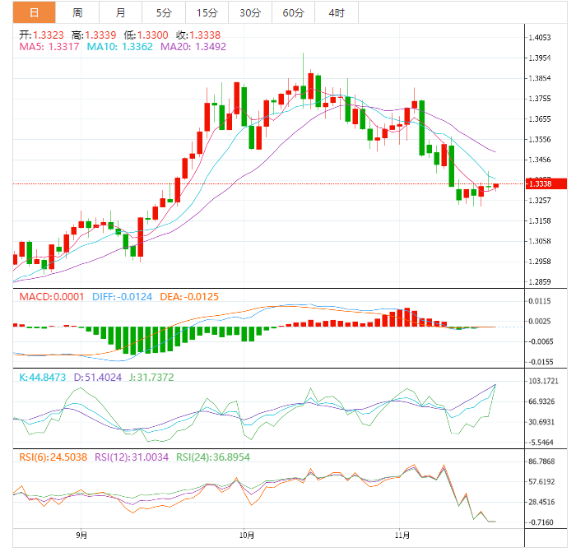The height and width of the screenshot is (552, 576).
Task: Select the 日 daily chart tab
Action: [35, 12]
